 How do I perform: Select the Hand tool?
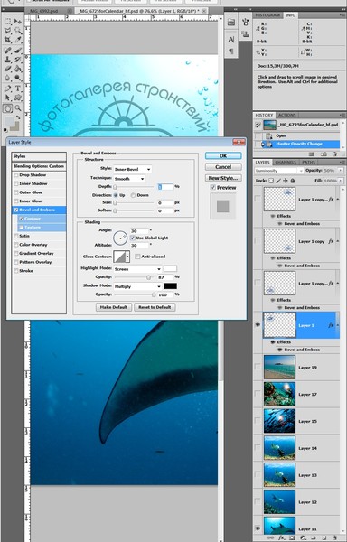coord(7,108)
